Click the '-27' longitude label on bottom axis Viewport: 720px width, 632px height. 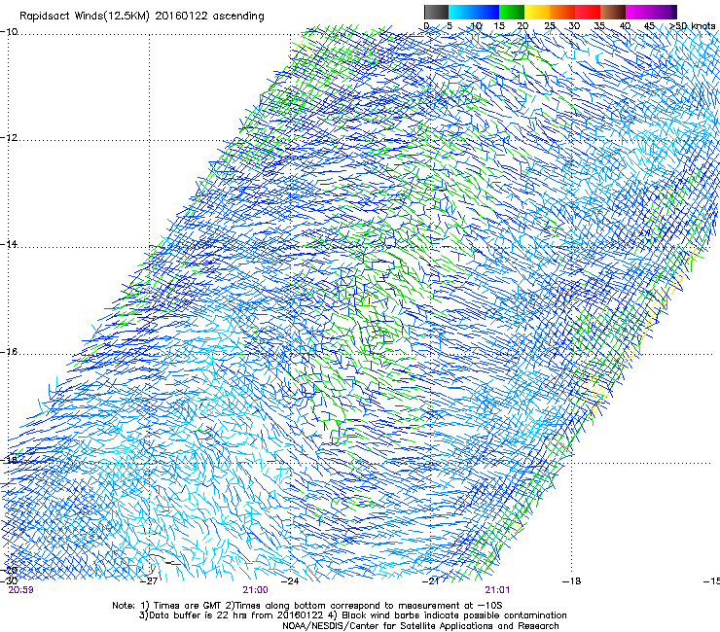click(150, 581)
